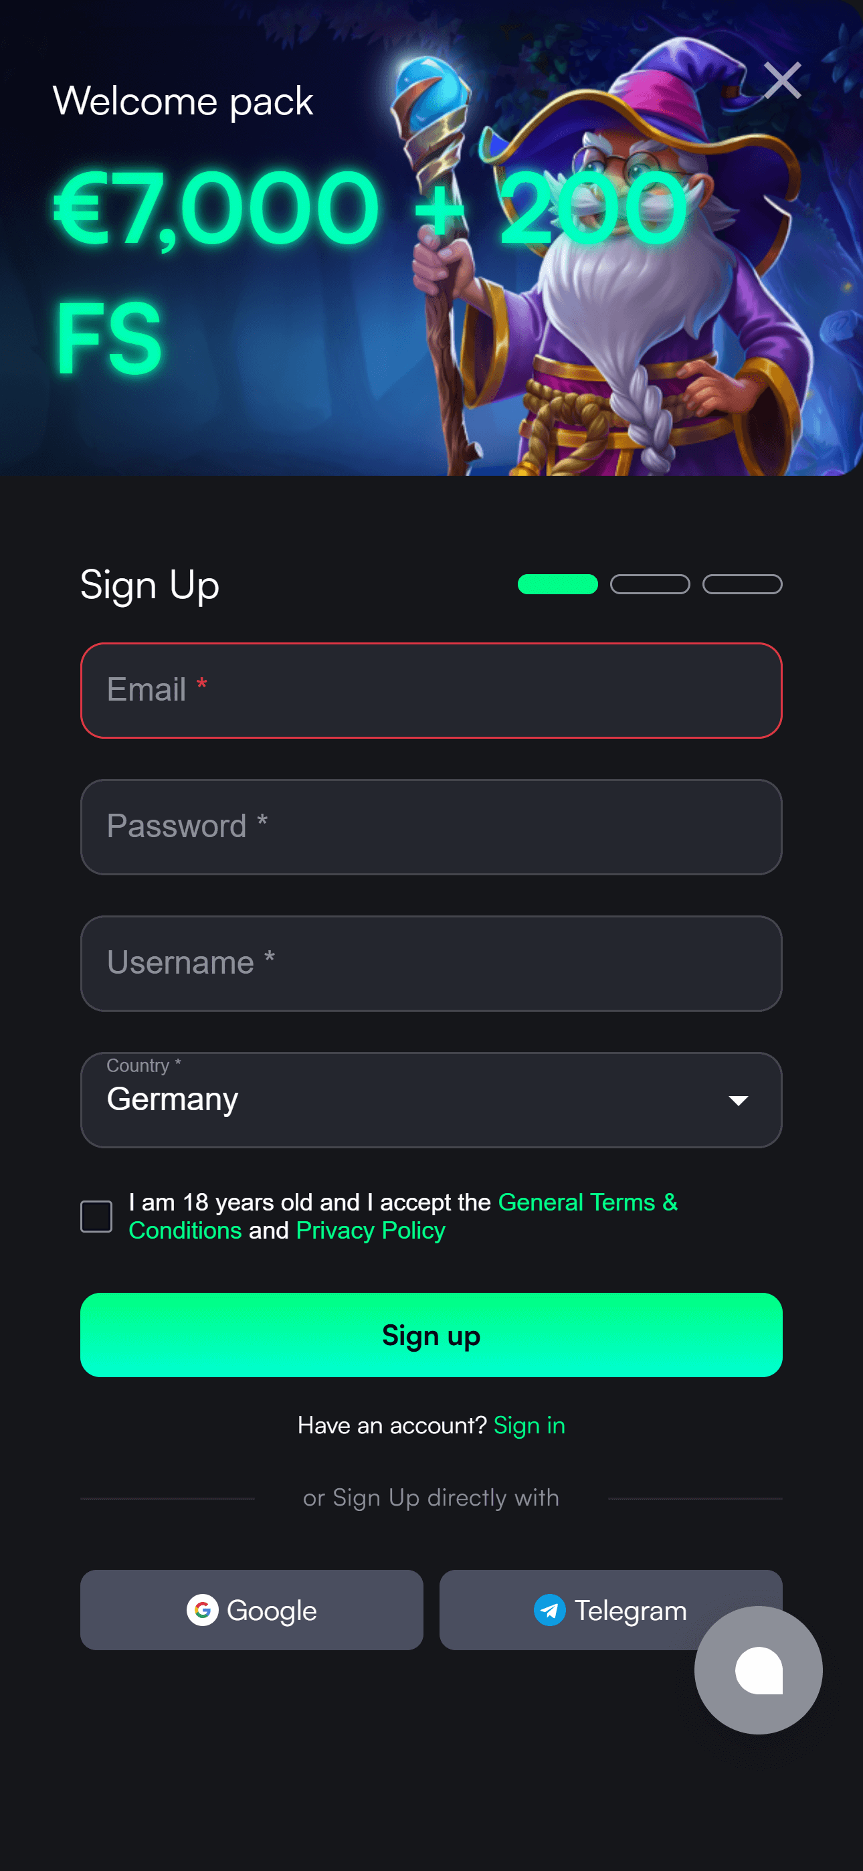Click the dropdown arrow on the Country field
Image resolution: width=863 pixels, height=1871 pixels.
(x=739, y=1100)
